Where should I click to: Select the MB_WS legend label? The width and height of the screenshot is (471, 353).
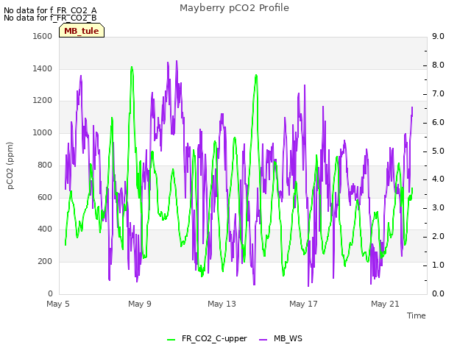coord(288,338)
